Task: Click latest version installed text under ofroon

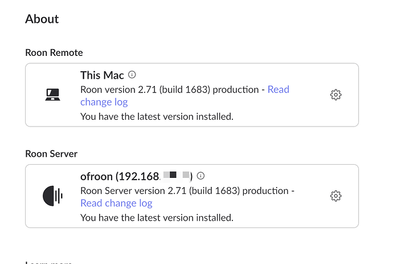Action: 157,218
